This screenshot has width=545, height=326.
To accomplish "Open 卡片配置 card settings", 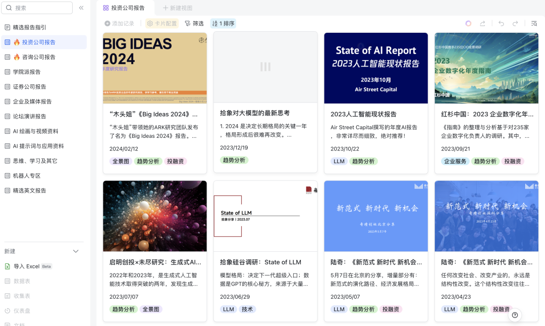I will pyautogui.click(x=162, y=23).
